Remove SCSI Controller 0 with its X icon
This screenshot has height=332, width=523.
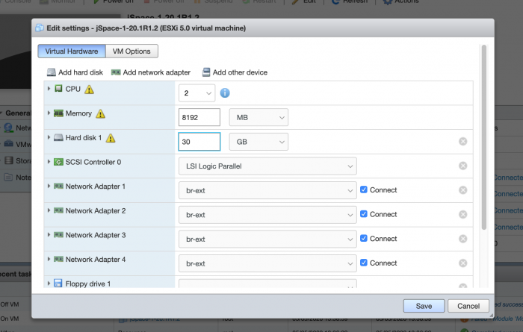point(463,166)
